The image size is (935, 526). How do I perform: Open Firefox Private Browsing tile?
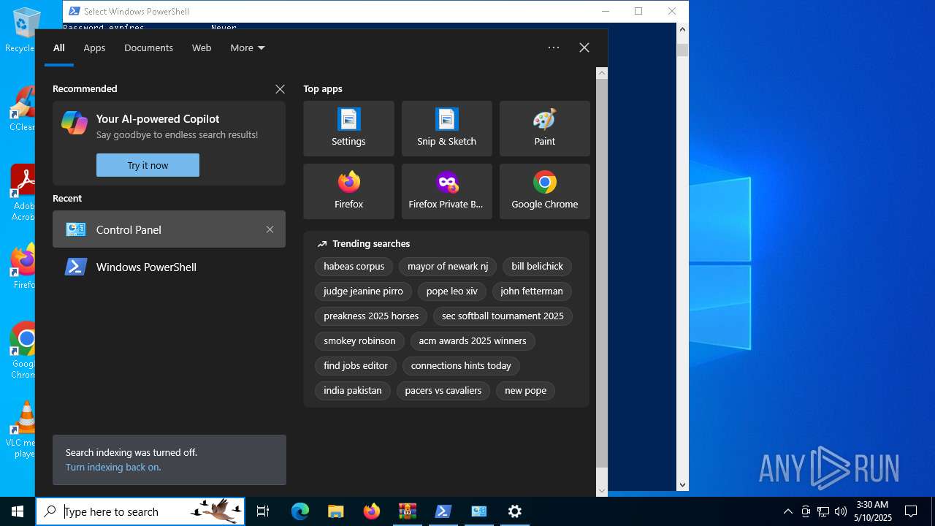[446, 191]
